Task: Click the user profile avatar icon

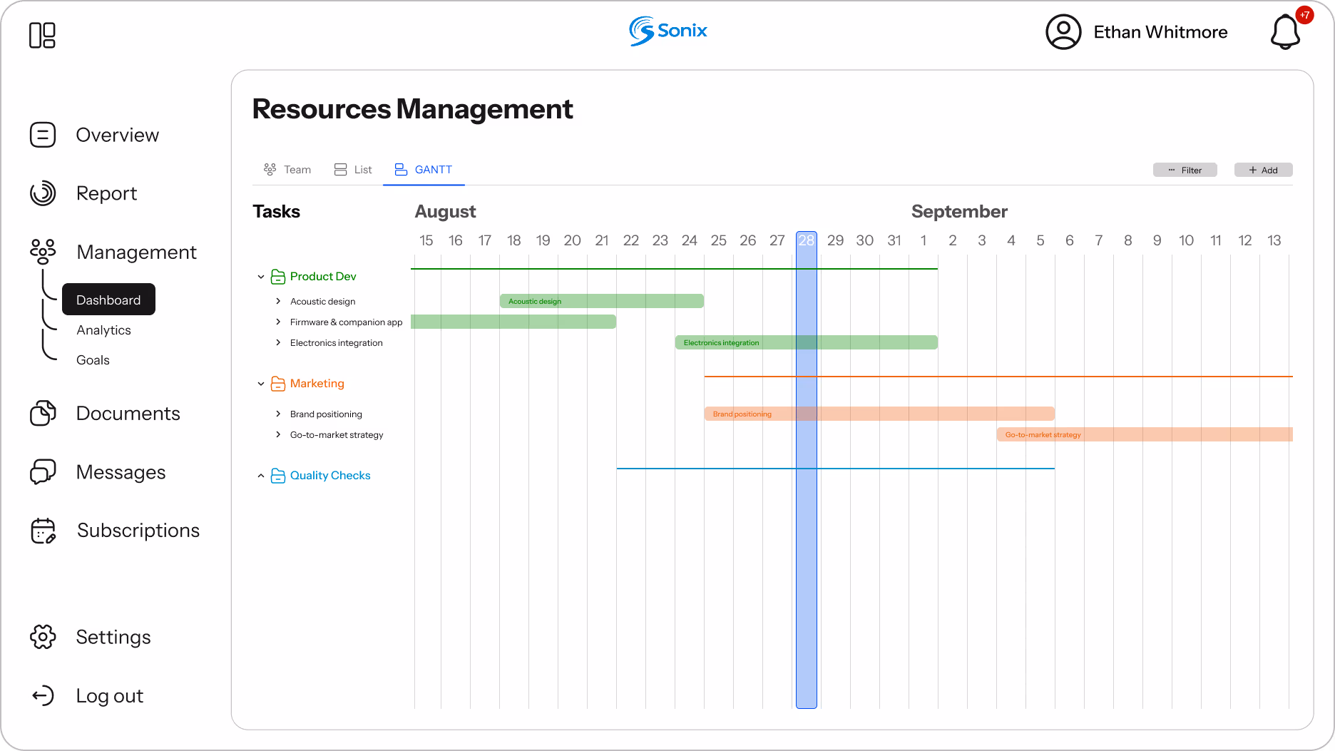Action: [x=1063, y=32]
